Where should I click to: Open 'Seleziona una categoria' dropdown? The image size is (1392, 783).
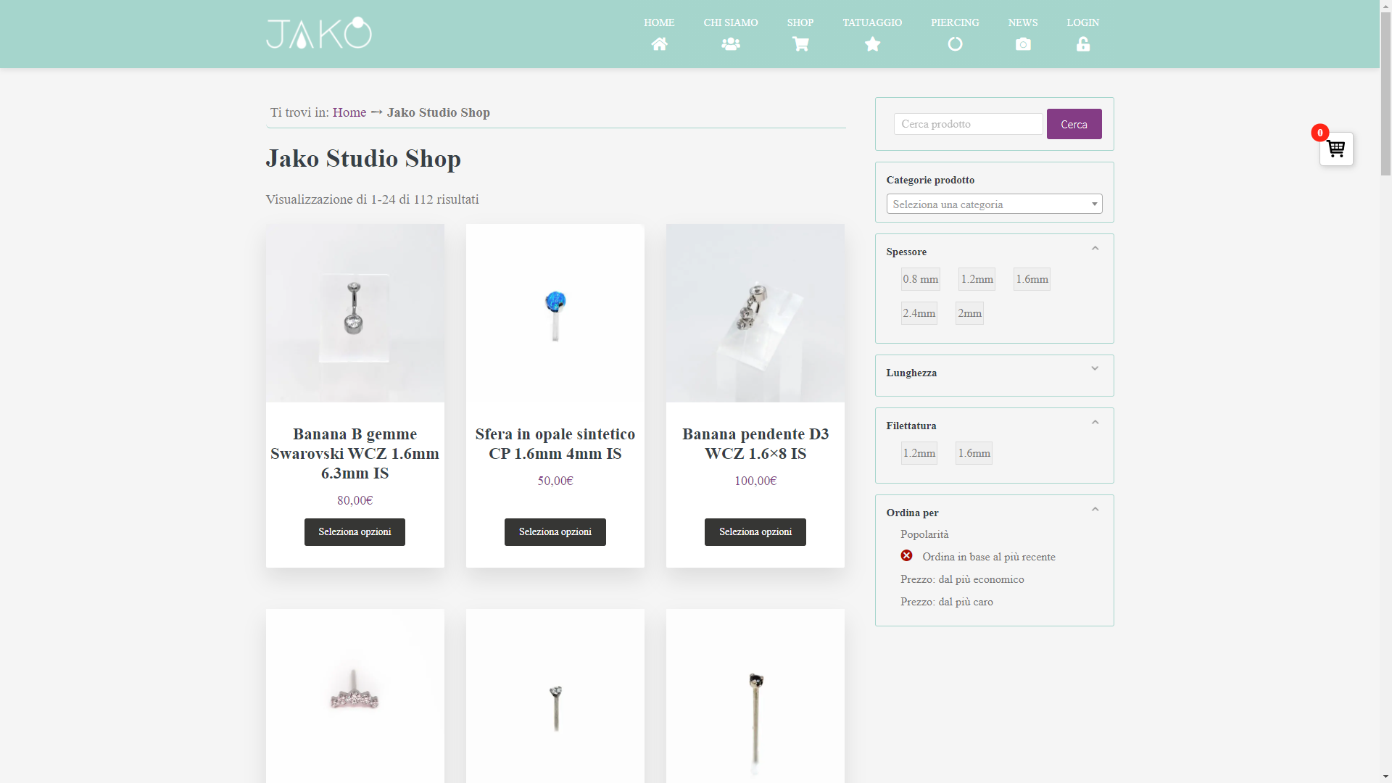[x=994, y=204]
